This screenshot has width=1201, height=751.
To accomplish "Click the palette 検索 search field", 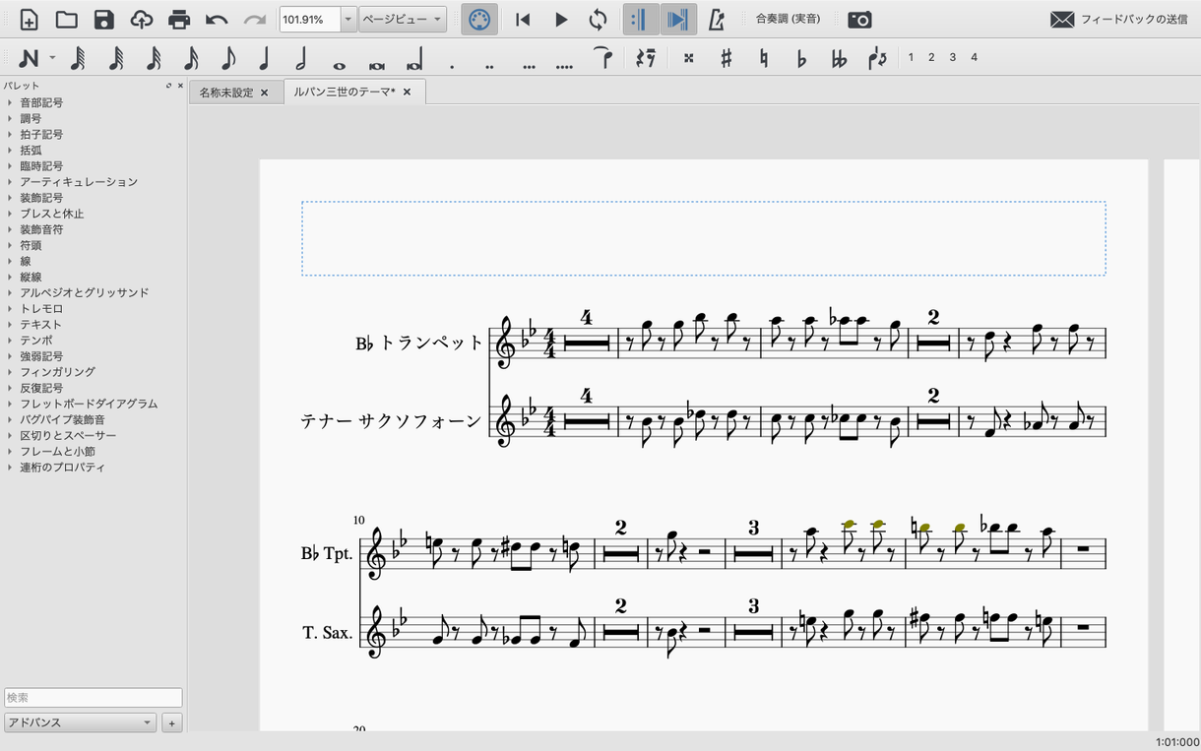I will [93, 697].
